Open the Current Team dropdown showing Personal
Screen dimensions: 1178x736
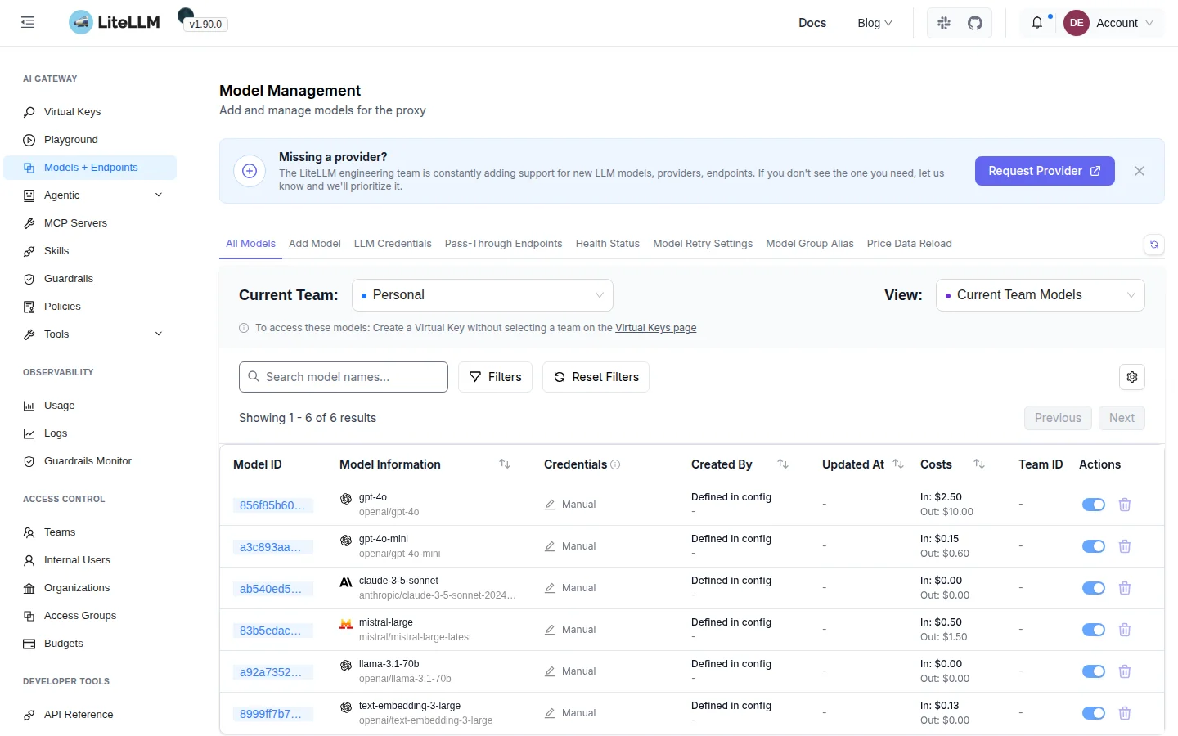(483, 295)
